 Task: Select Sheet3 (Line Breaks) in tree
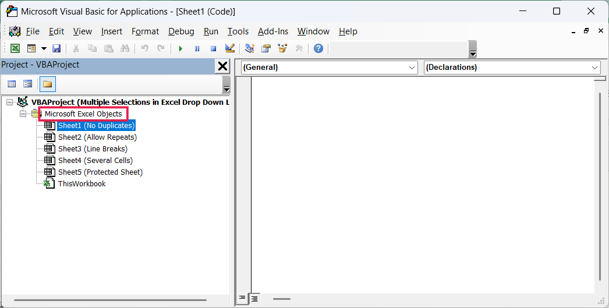tap(93, 149)
